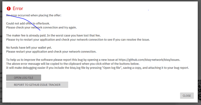The height and width of the screenshot is (105, 201).
Task: Report the bug to GitHub issue tracker
Action: 37,85
